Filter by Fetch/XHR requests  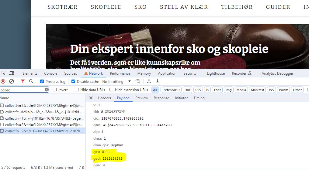pos(172,90)
